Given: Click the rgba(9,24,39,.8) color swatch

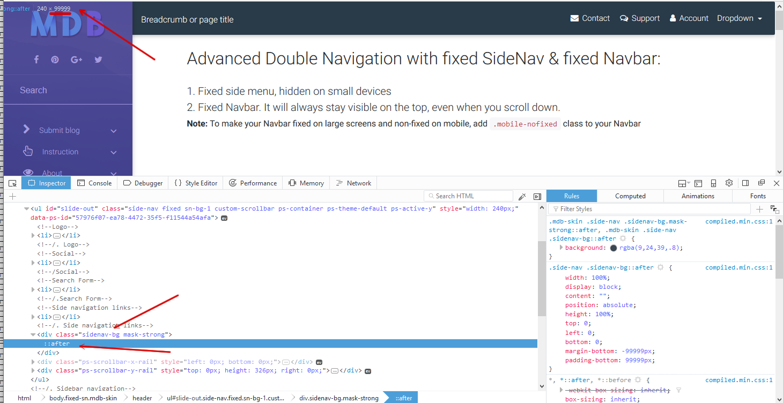Looking at the screenshot, I should click(x=614, y=248).
